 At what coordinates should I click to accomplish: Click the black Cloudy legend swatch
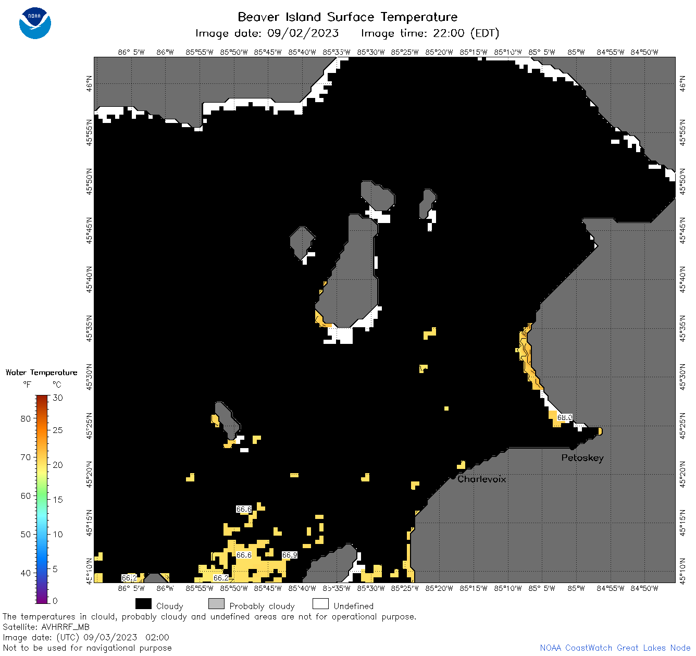(143, 604)
